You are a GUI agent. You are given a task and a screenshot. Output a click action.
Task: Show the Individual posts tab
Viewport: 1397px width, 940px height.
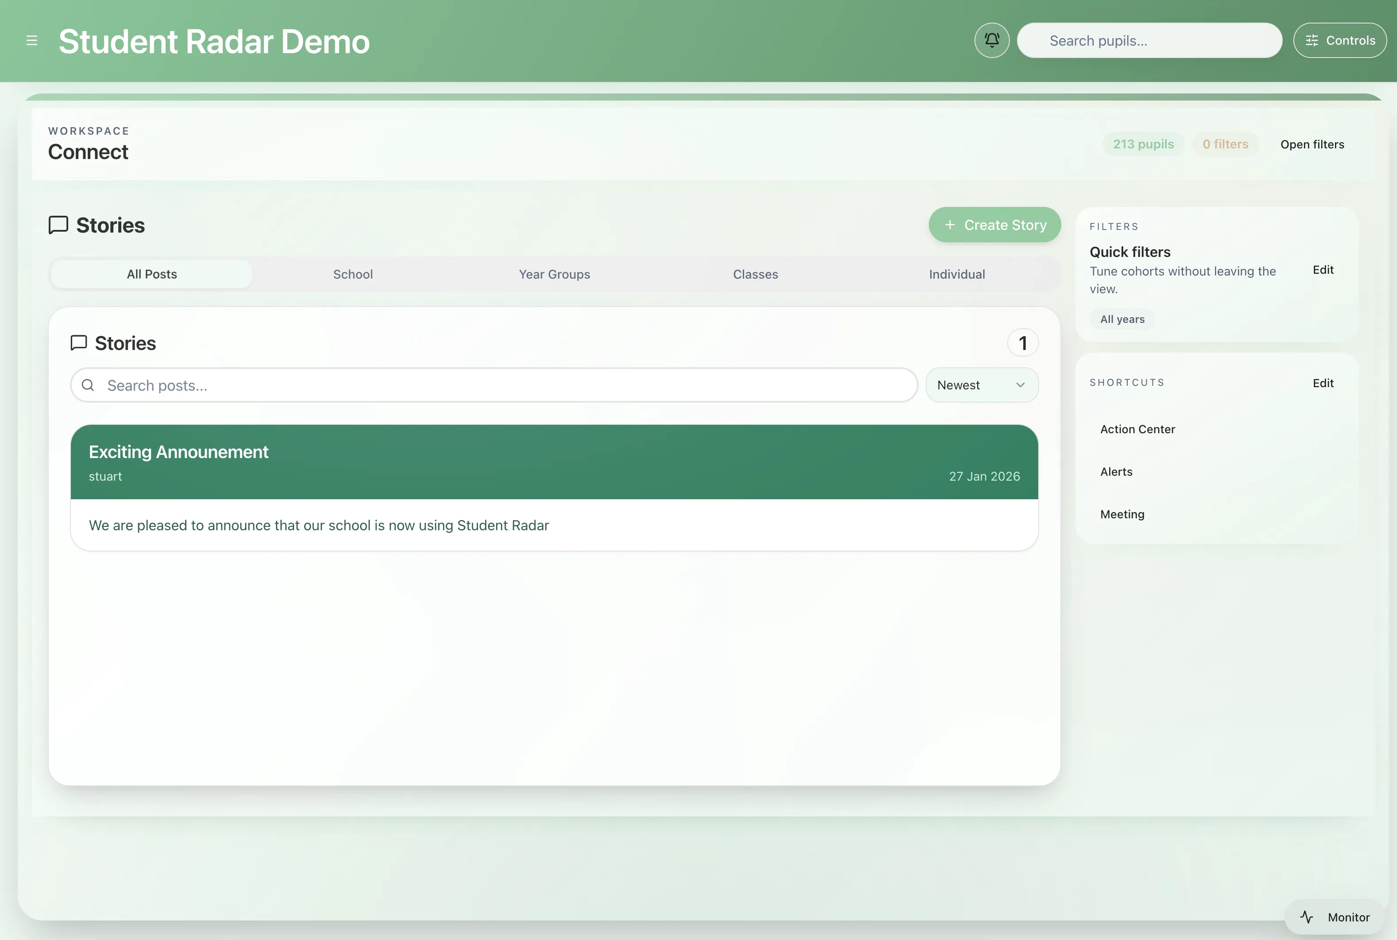pos(956,275)
